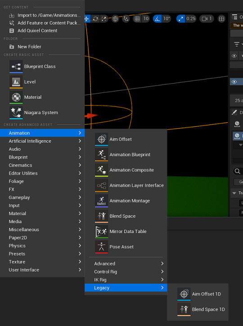Select the scale transform tool in viewport

(x=104, y=19)
